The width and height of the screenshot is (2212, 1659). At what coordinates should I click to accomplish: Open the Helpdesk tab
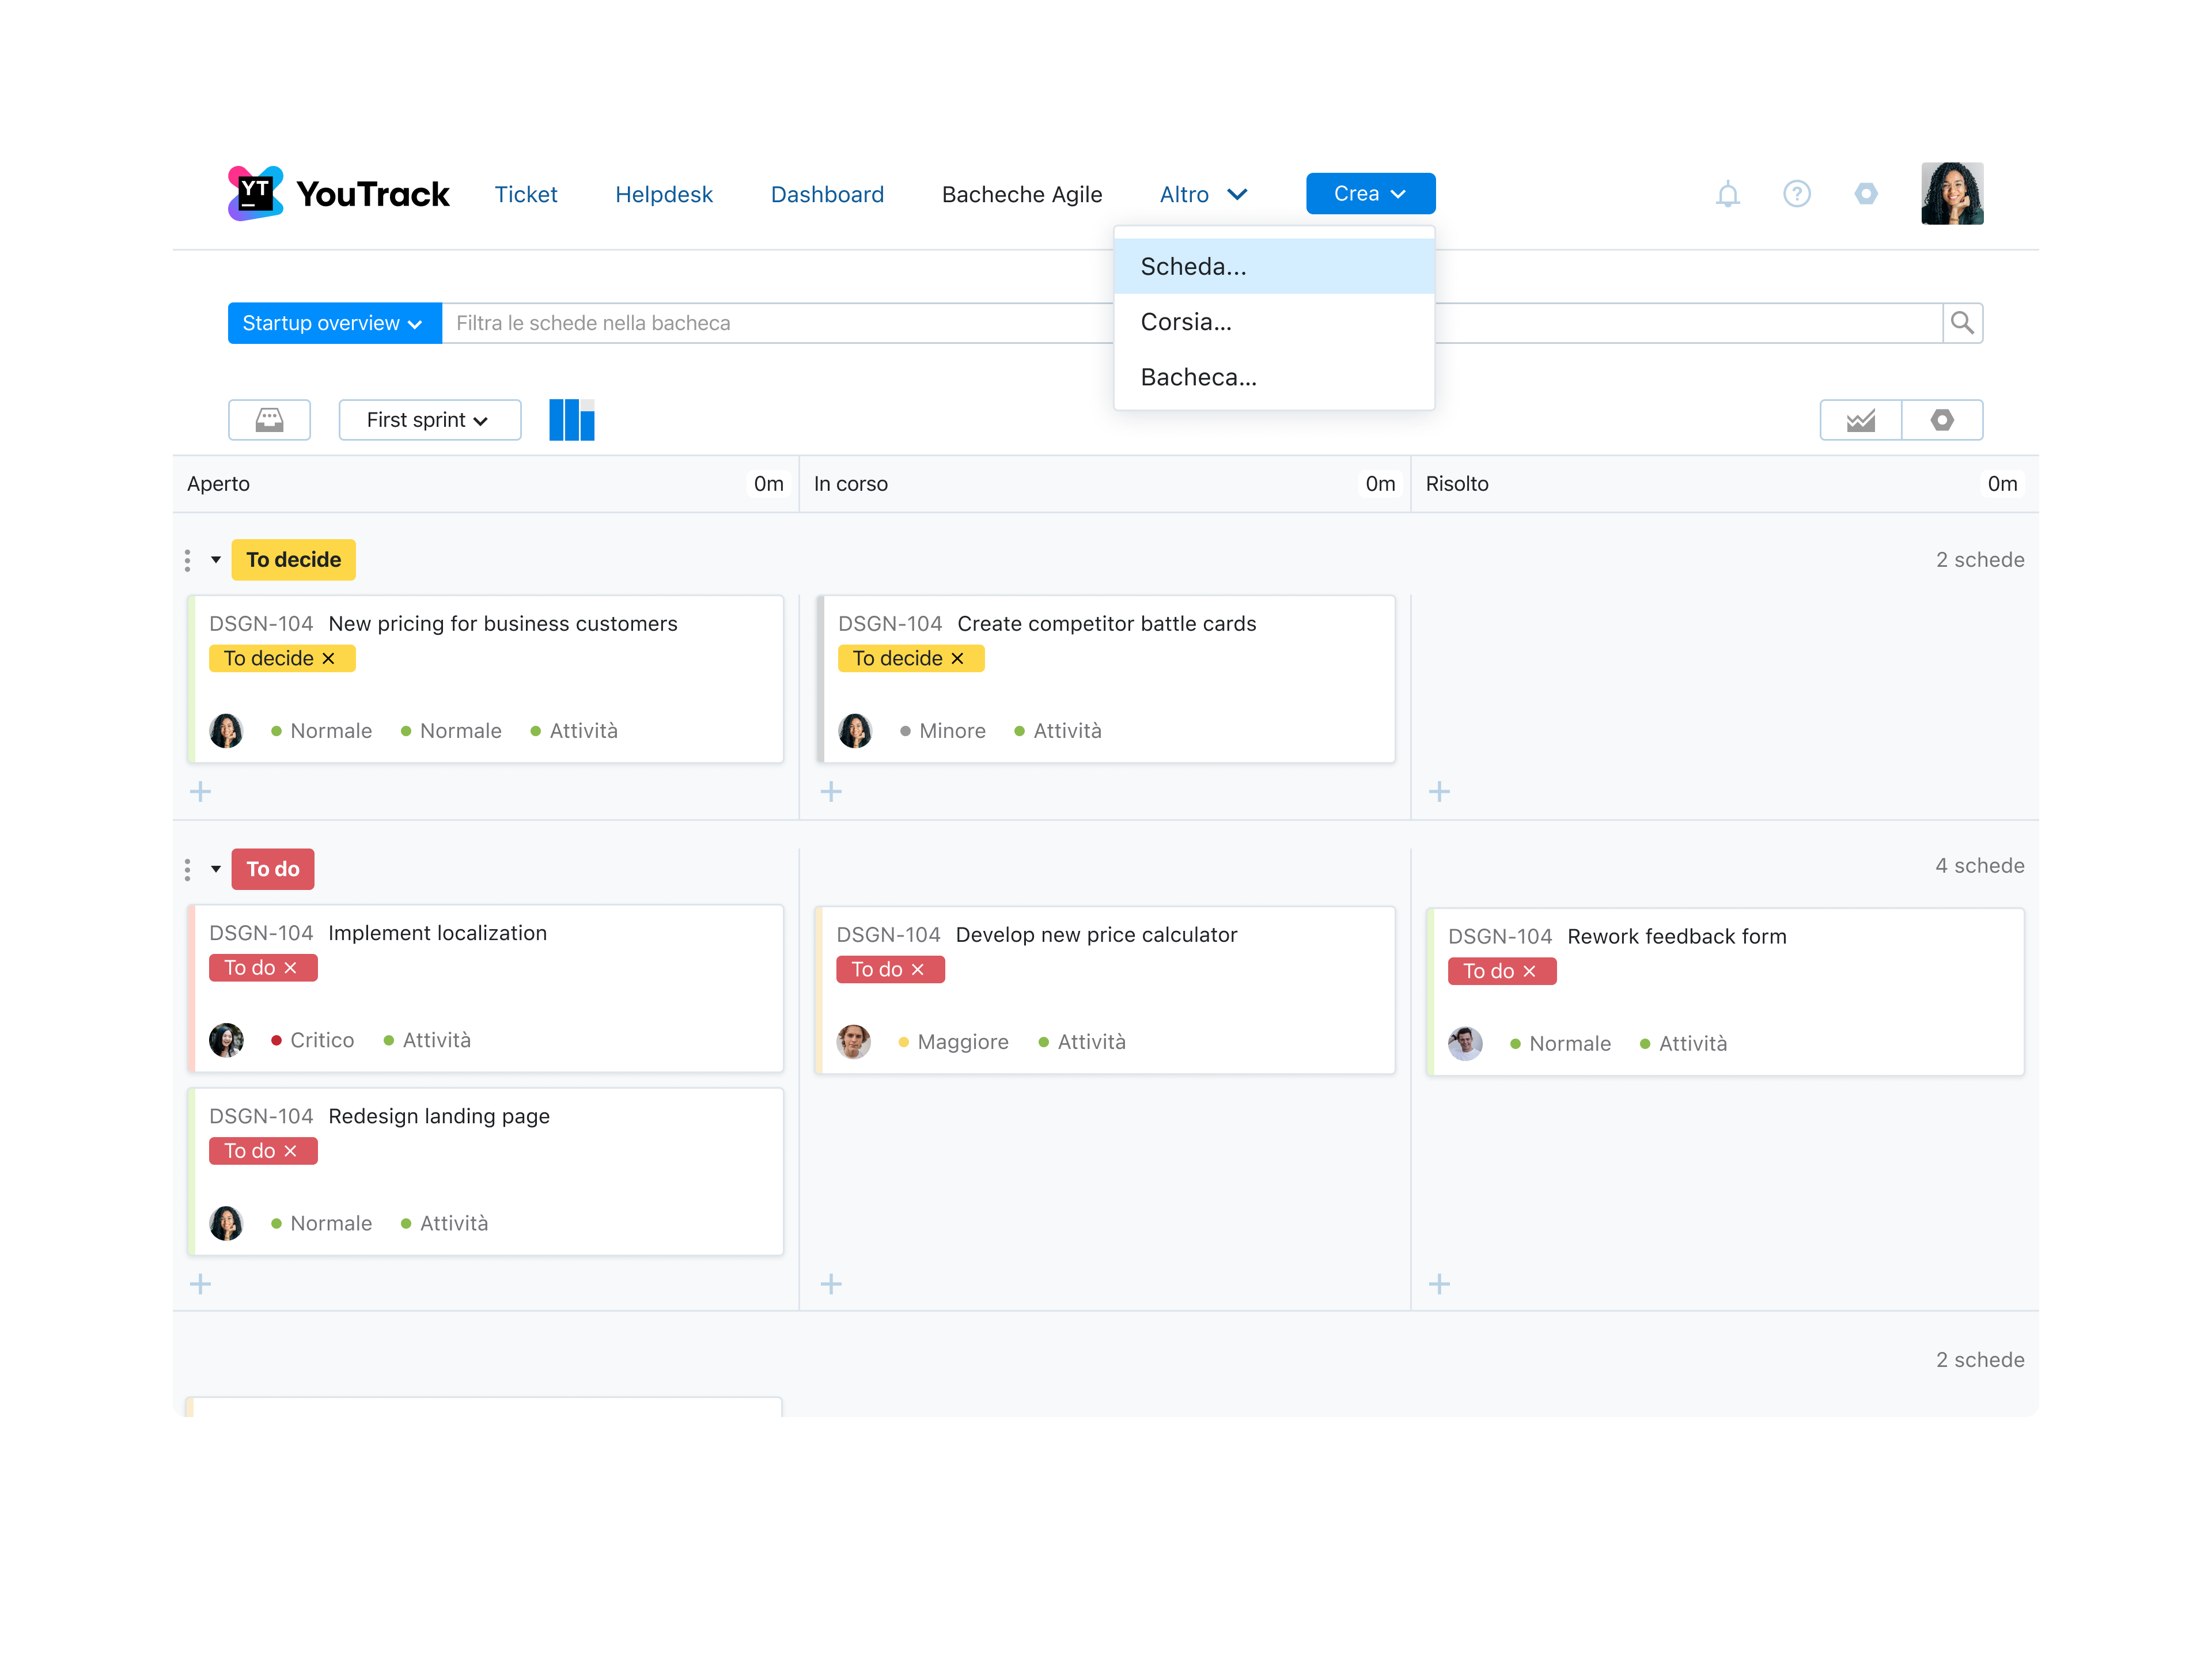[x=664, y=194]
